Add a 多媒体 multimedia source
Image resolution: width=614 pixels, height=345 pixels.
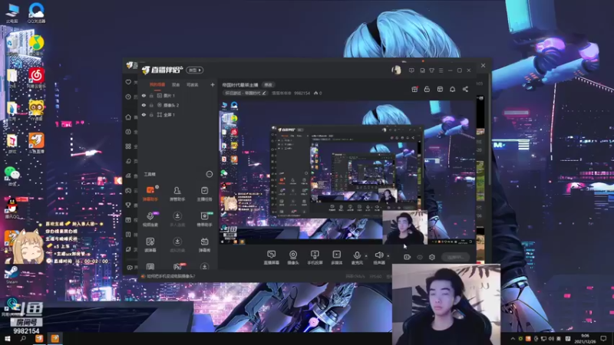tap(336, 258)
